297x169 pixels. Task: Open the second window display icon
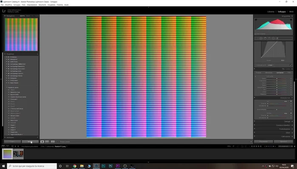pos(8,146)
